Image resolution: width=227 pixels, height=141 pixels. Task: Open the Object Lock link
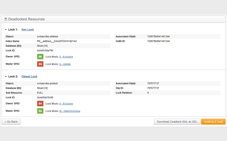29,76
